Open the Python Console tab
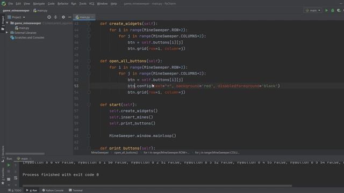The height and width of the screenshot is (193, 344). (x=53, y=190)
